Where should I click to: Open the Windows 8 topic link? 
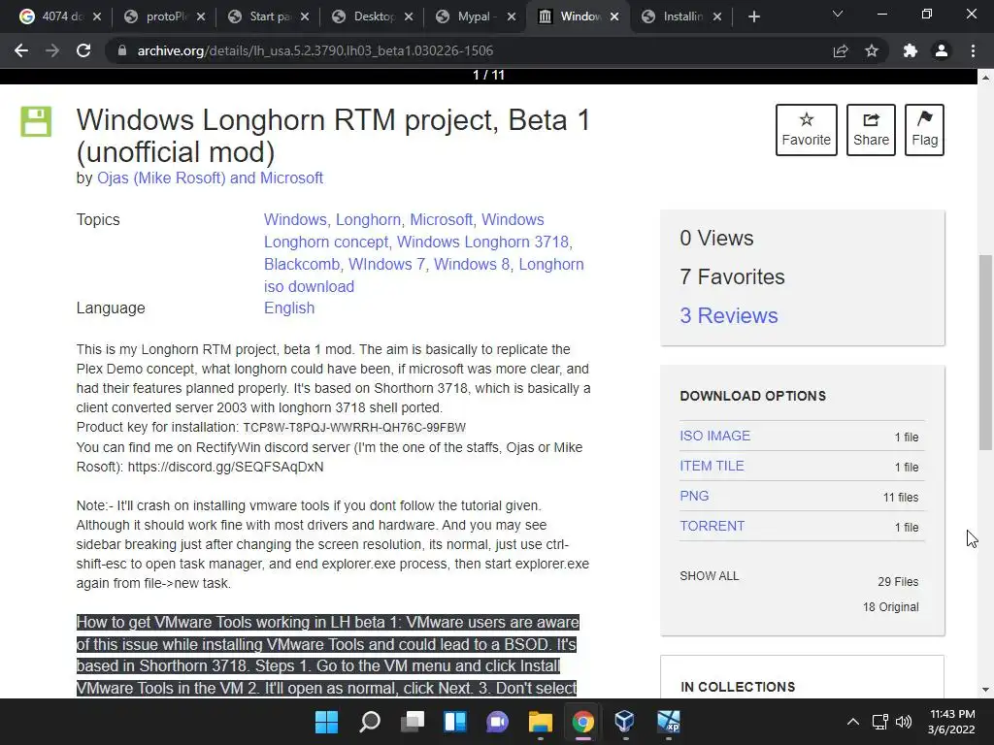click(x=472, y=264)
